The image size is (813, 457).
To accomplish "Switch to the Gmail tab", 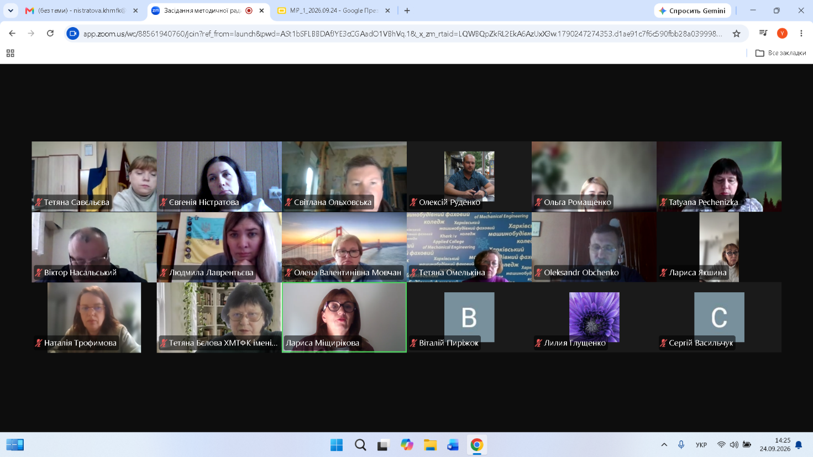I will pyautogui.click(x=82, y=10).
